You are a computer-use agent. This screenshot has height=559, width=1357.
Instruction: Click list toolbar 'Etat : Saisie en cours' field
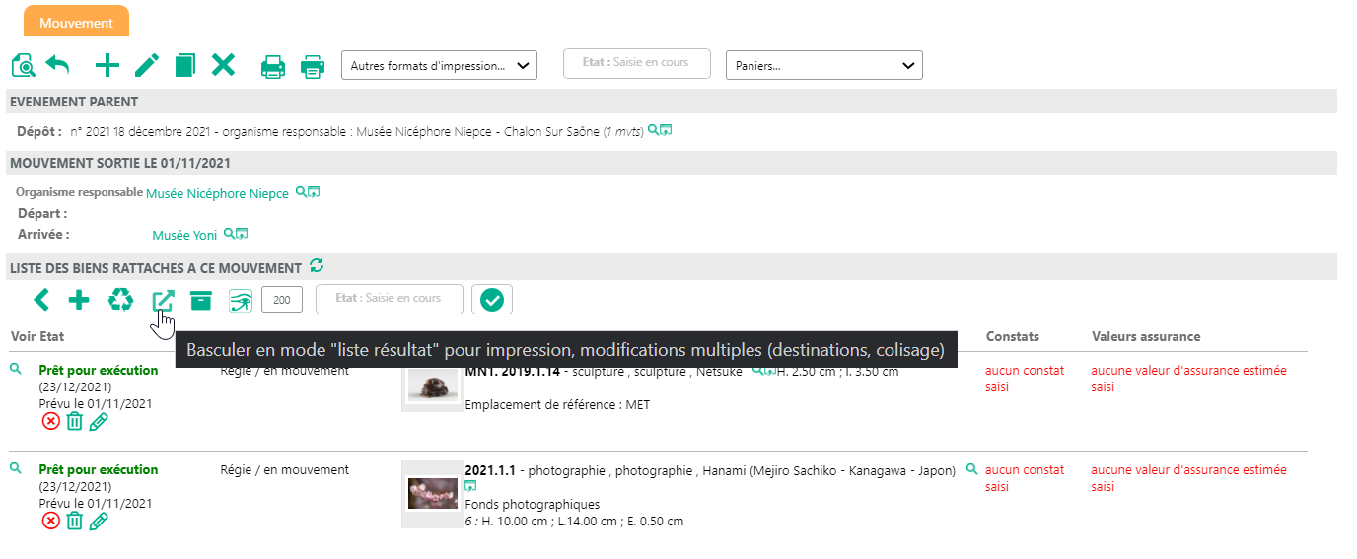point(389,299)
